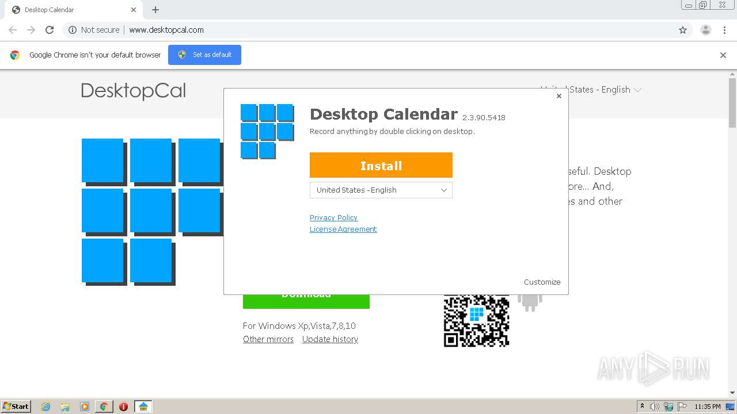
Task: Close the Desktop Calendar installer dialog
Action: pyautogui.click(x=559, y=96)
